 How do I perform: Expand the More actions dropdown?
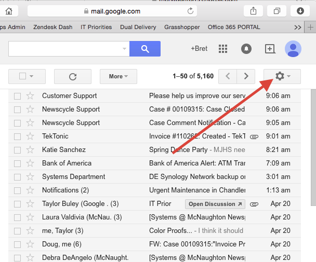[118, 76]
